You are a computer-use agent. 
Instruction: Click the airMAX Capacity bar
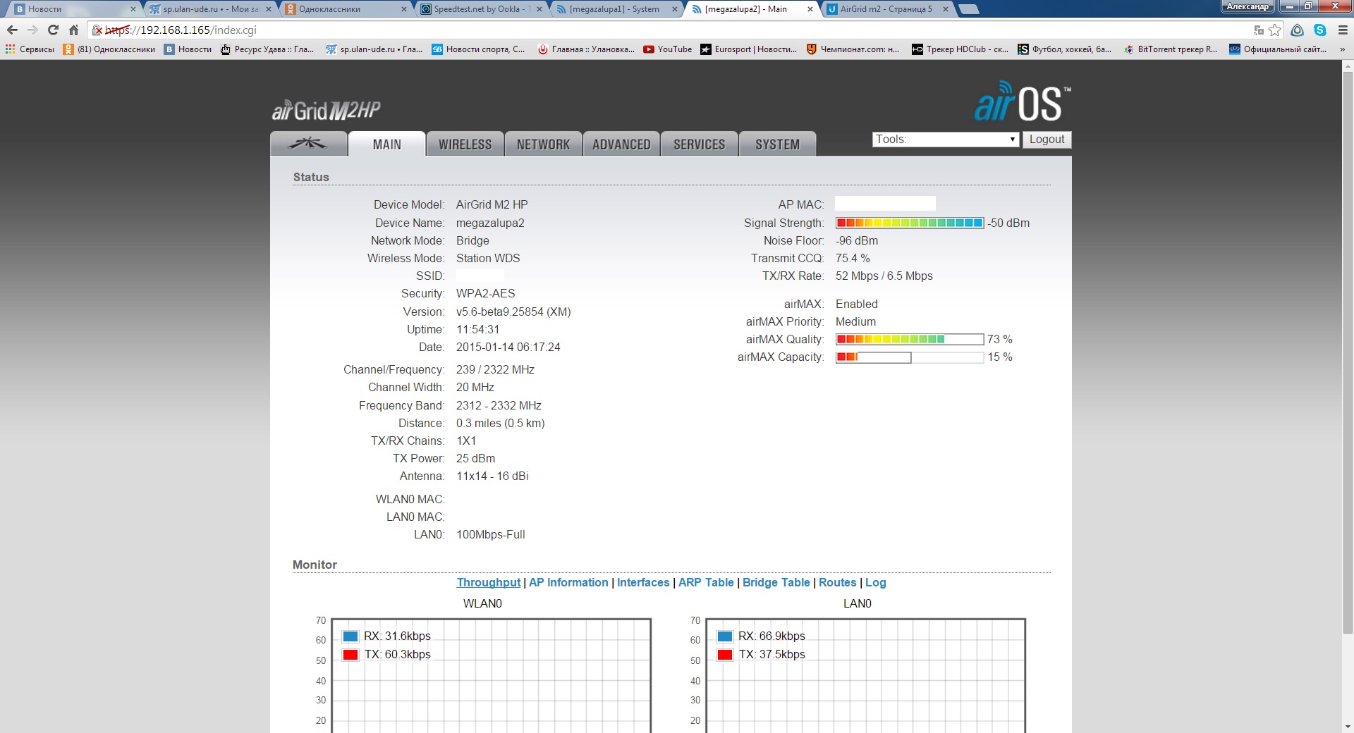point(910,357)
